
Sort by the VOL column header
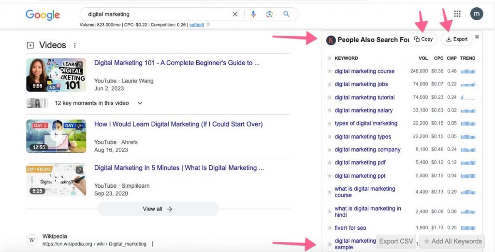coord(423,58)
